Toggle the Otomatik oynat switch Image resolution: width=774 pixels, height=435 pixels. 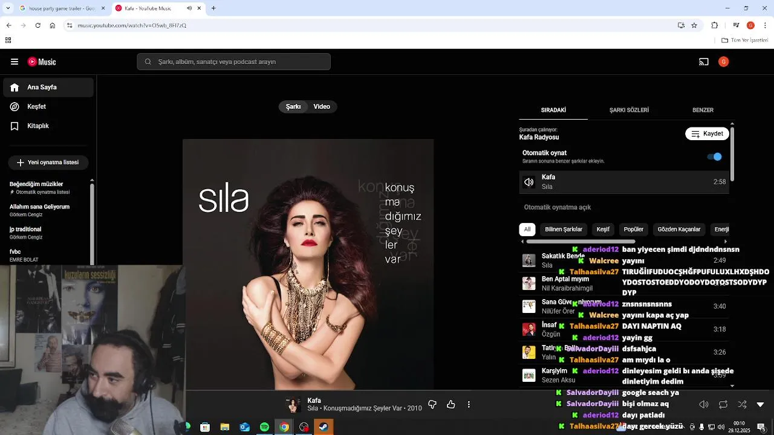click(715, 156)
